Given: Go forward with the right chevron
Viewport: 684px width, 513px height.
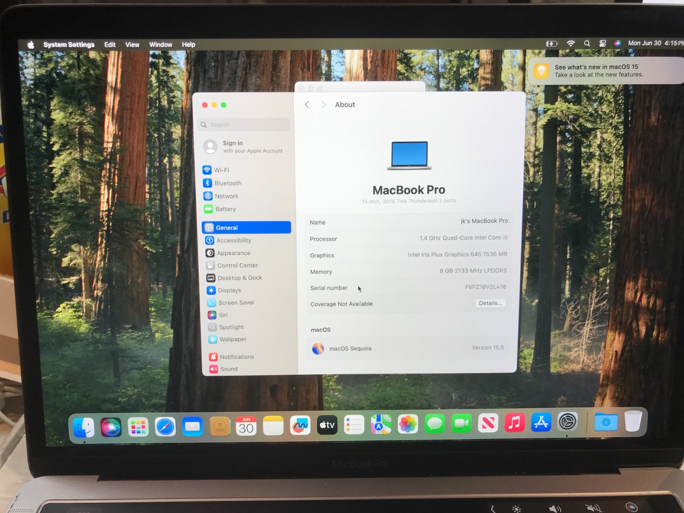Looking at the screenshot, I should (324, 105).
